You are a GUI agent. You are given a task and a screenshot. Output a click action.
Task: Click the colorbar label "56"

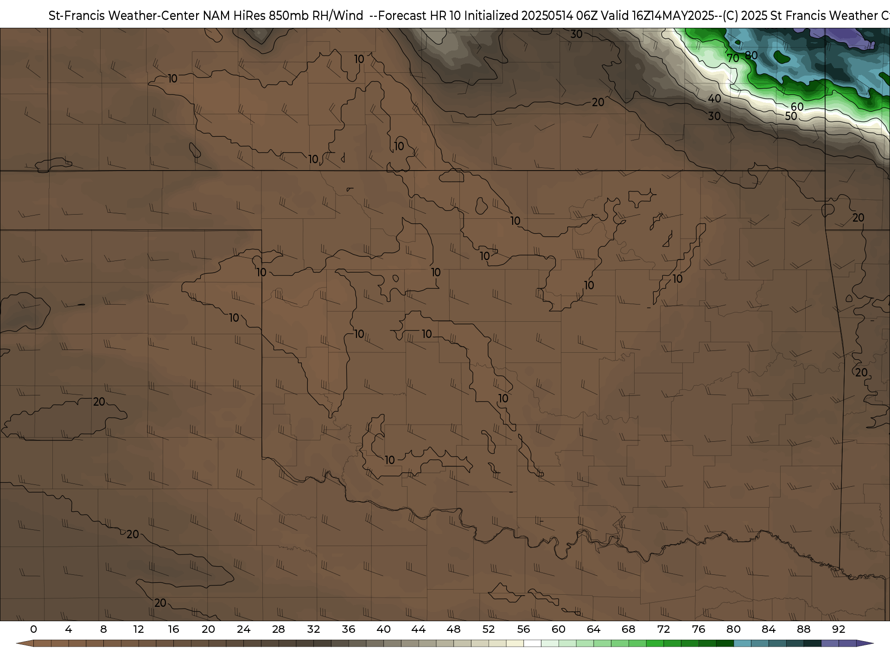pyautogui.click(x=523, y=629)
